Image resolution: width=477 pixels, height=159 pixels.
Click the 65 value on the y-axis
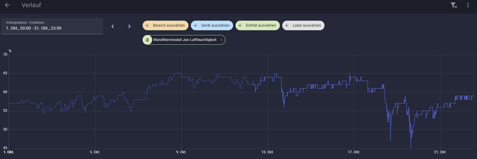(x=5, y=73)
